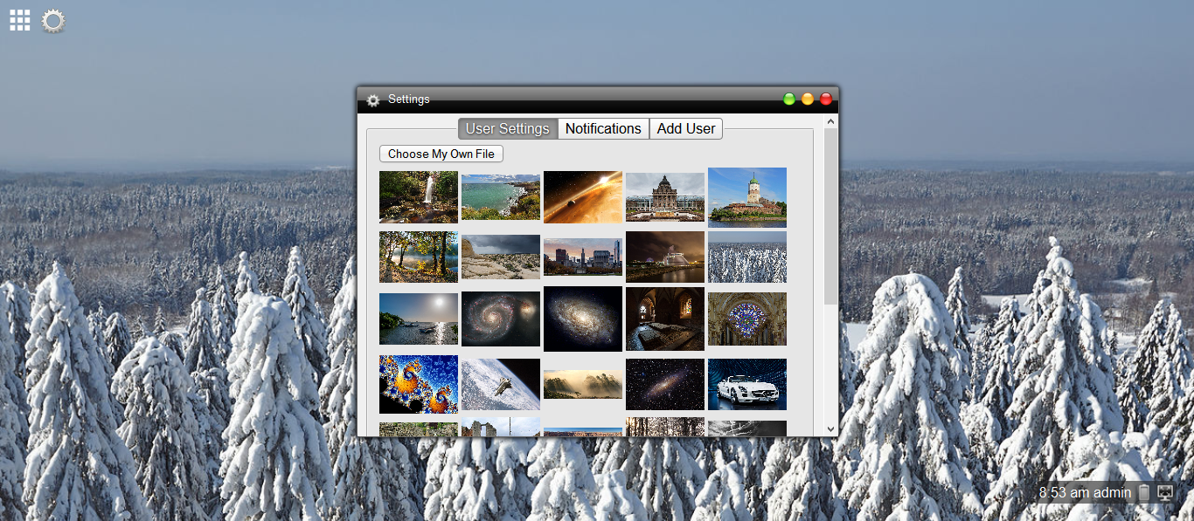The width and height of the screenshot is (1194, 521).
Task: Select the waterfall wallpaper thumbnail
Action: click(418, 196)
